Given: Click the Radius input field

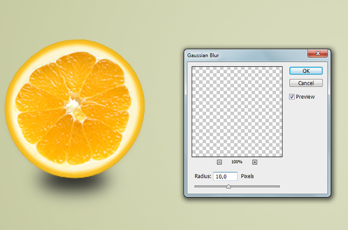Looking at the screenshot, I should click(225, 176).
